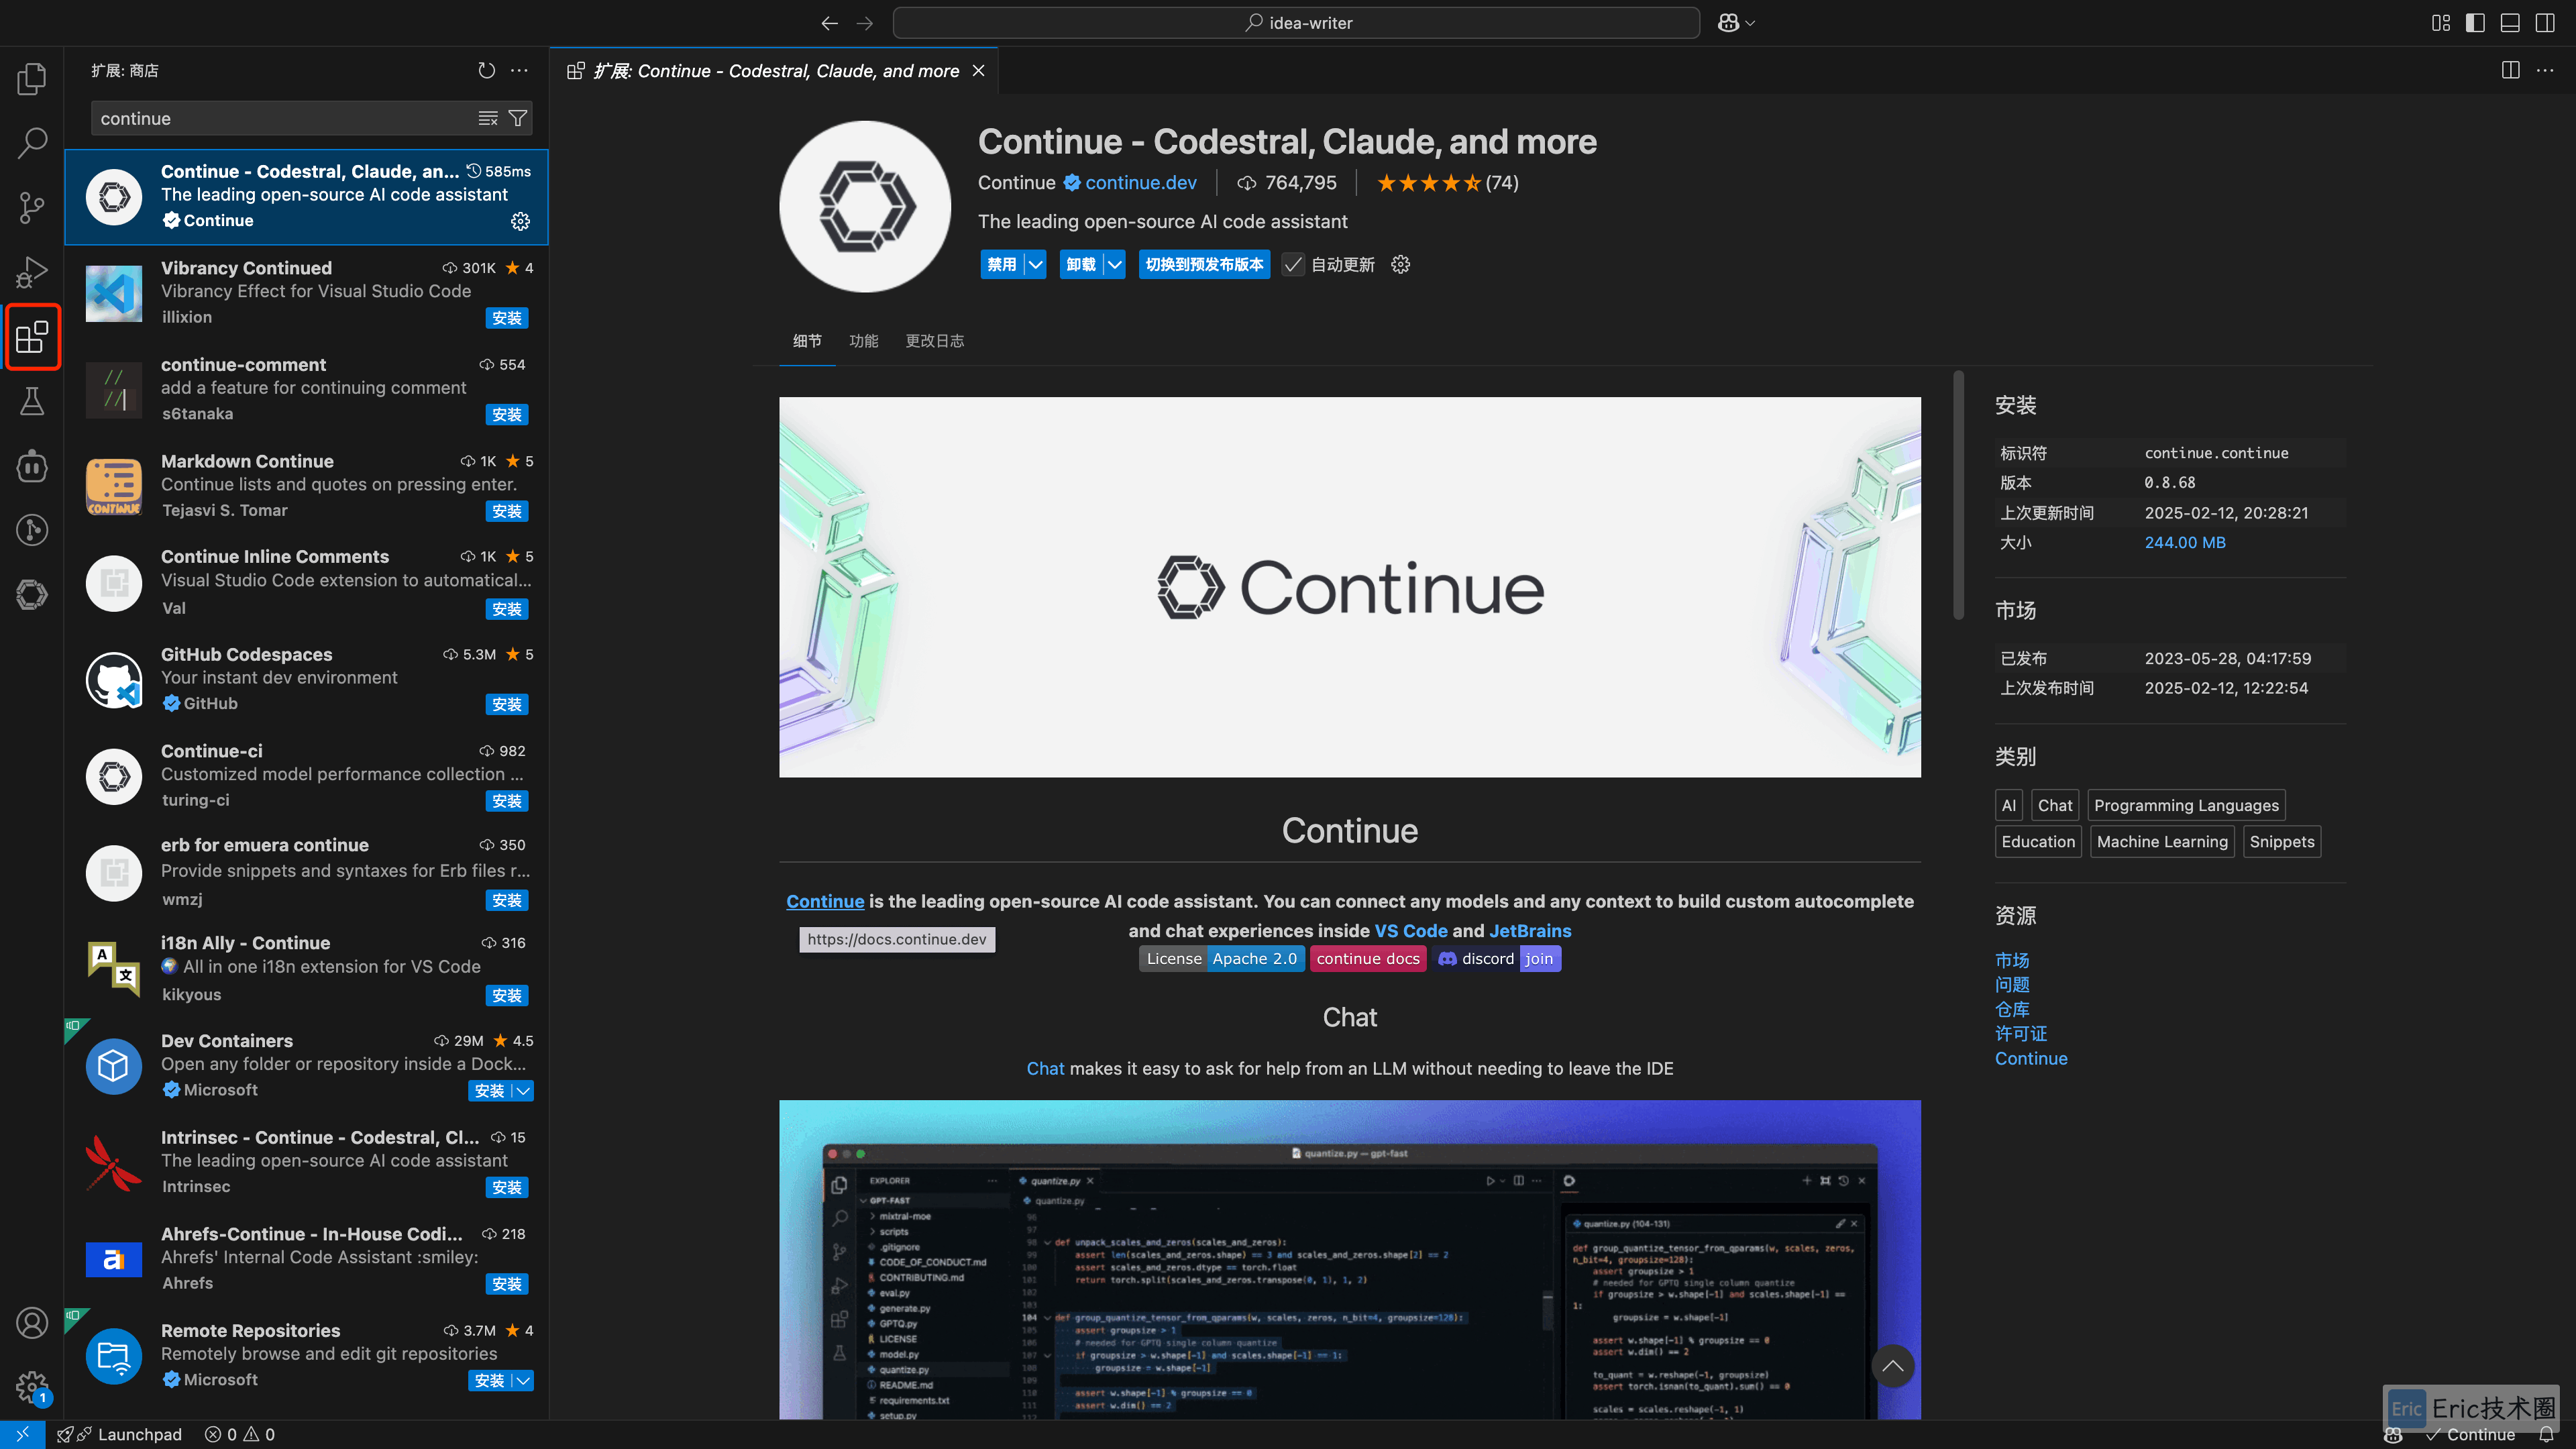Refresh the extensions marketplace list
This screenshot has width=2576, height=1449.
(486, 70)
